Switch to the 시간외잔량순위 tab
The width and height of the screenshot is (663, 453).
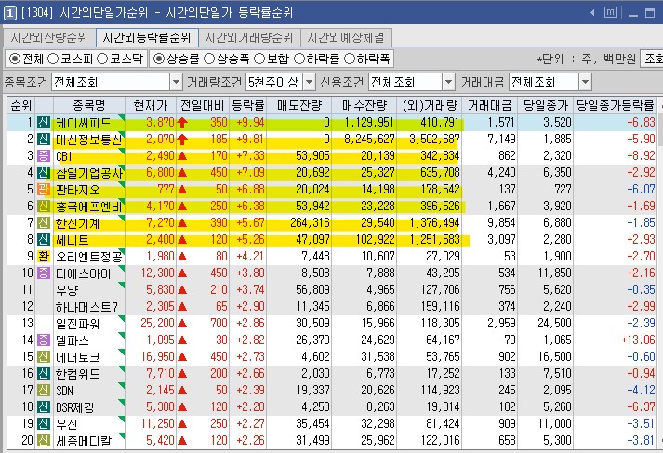49,37
